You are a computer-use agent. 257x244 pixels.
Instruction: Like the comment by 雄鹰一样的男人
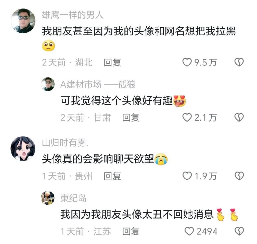pyautogui.click(x=187, y=62)
